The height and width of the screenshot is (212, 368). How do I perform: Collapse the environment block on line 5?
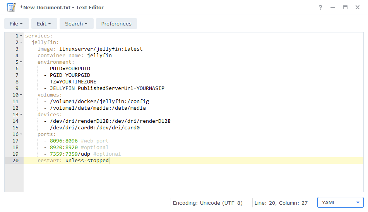click(21, 62)
